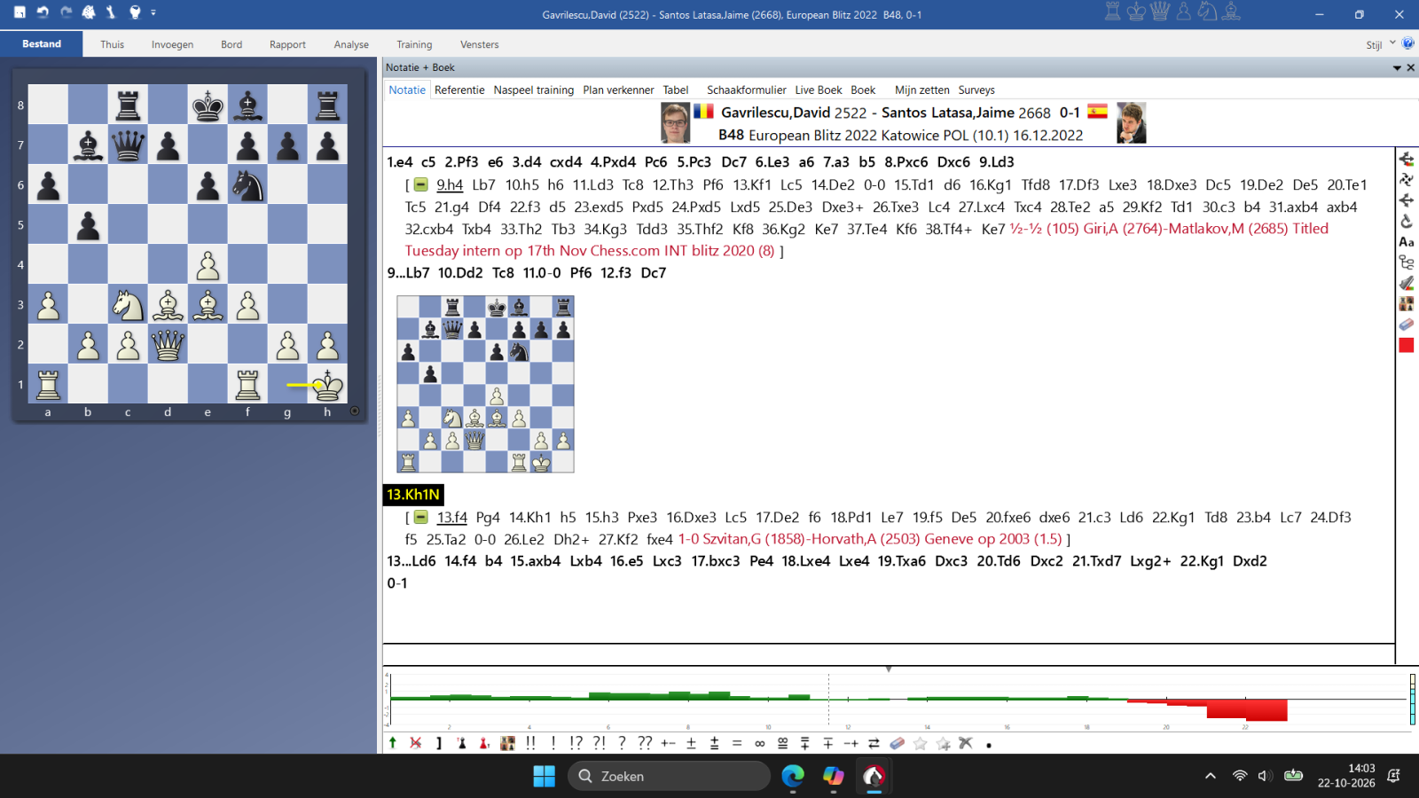This screenshot has width=1419, height=798.
Task: Open the wrench options icon
Action: click(111, 12)
